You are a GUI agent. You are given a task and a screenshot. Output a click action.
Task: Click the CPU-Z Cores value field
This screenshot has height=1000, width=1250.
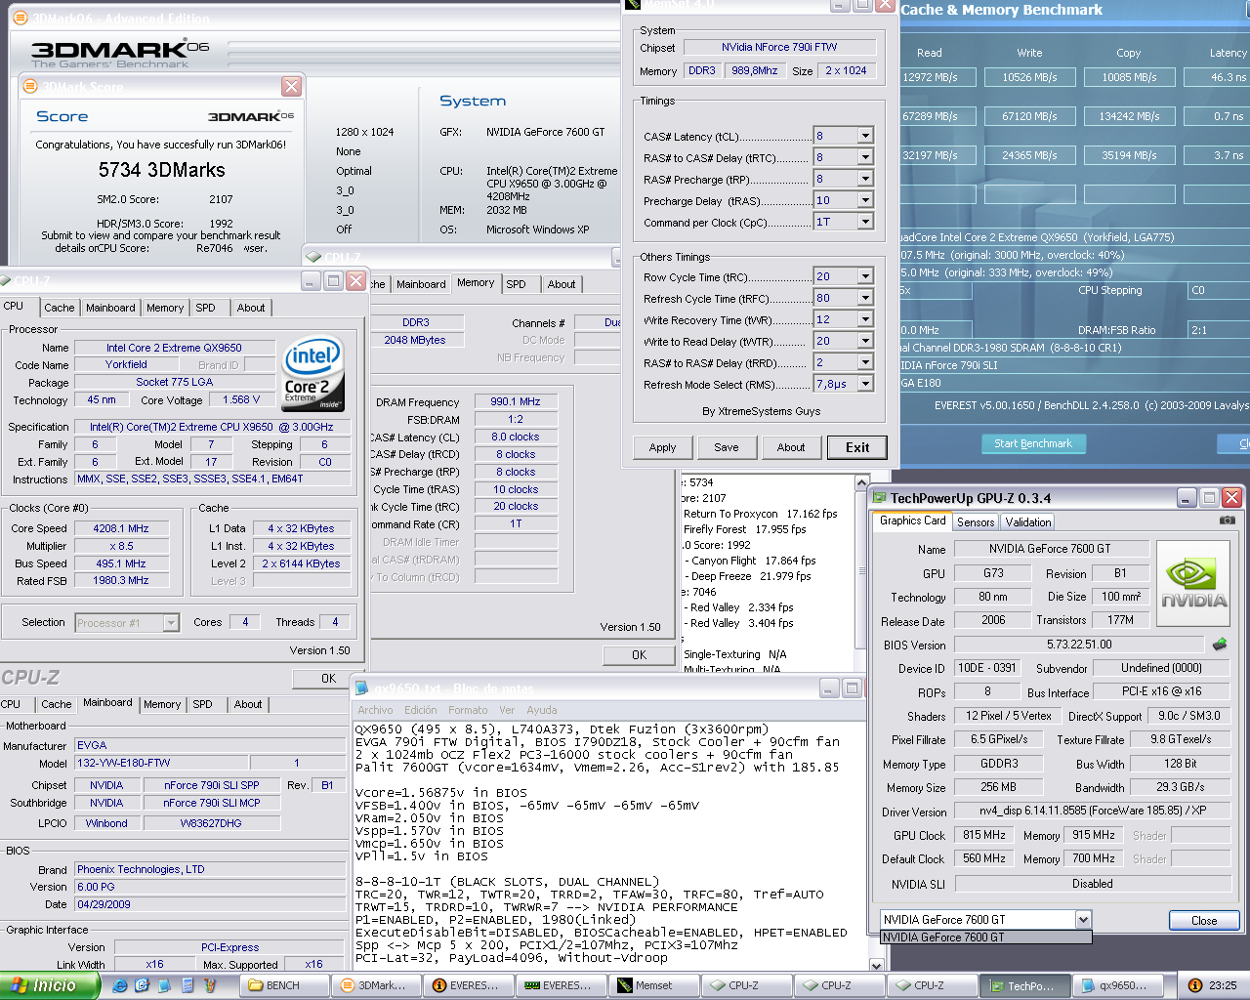pyautogui.click(x=245, y=622)
